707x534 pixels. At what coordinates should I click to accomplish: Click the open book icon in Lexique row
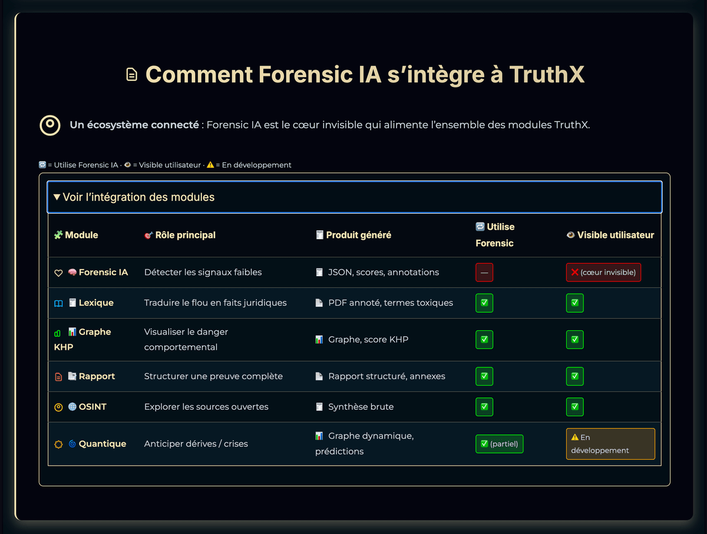[58, 303]
